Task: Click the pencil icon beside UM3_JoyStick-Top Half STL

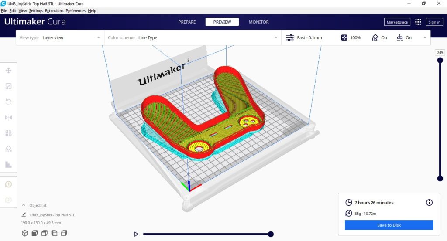Action: point(24,214)
